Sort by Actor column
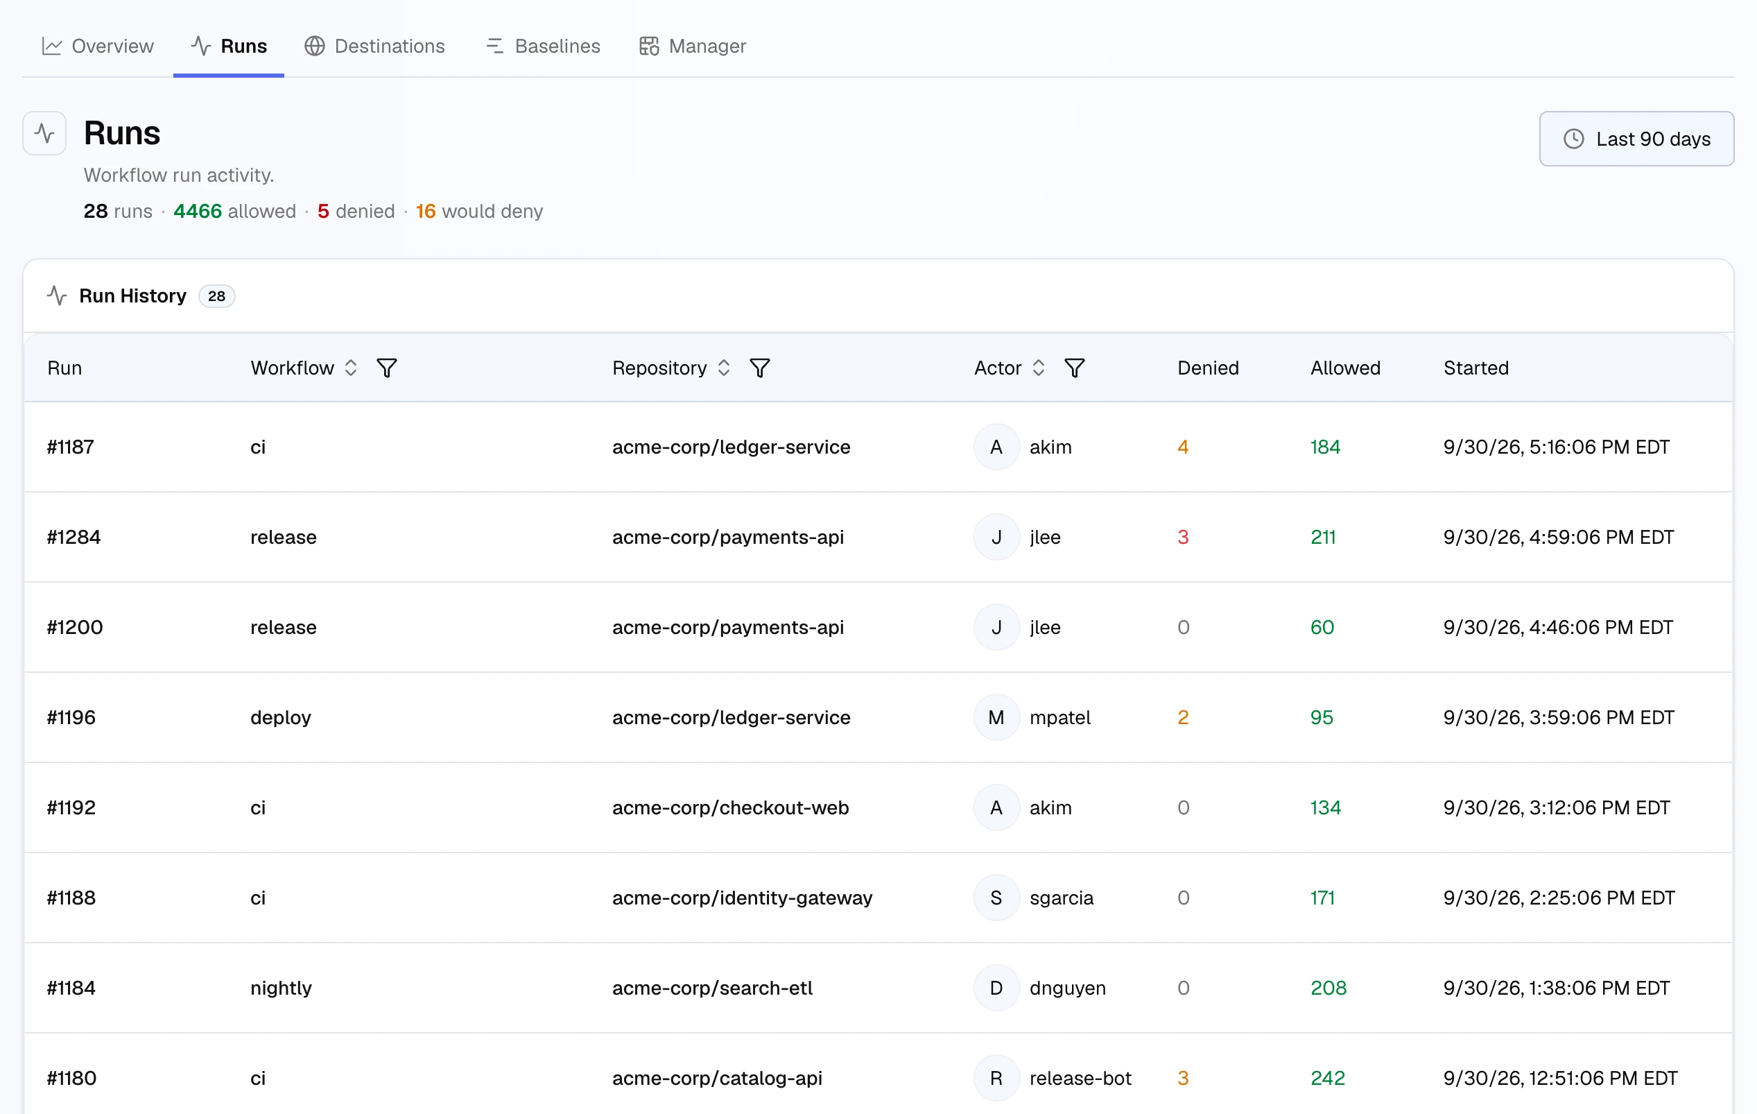The width and height of the screenshot is (1757, 1114). pyautogui.click(x=1038, y=368)
